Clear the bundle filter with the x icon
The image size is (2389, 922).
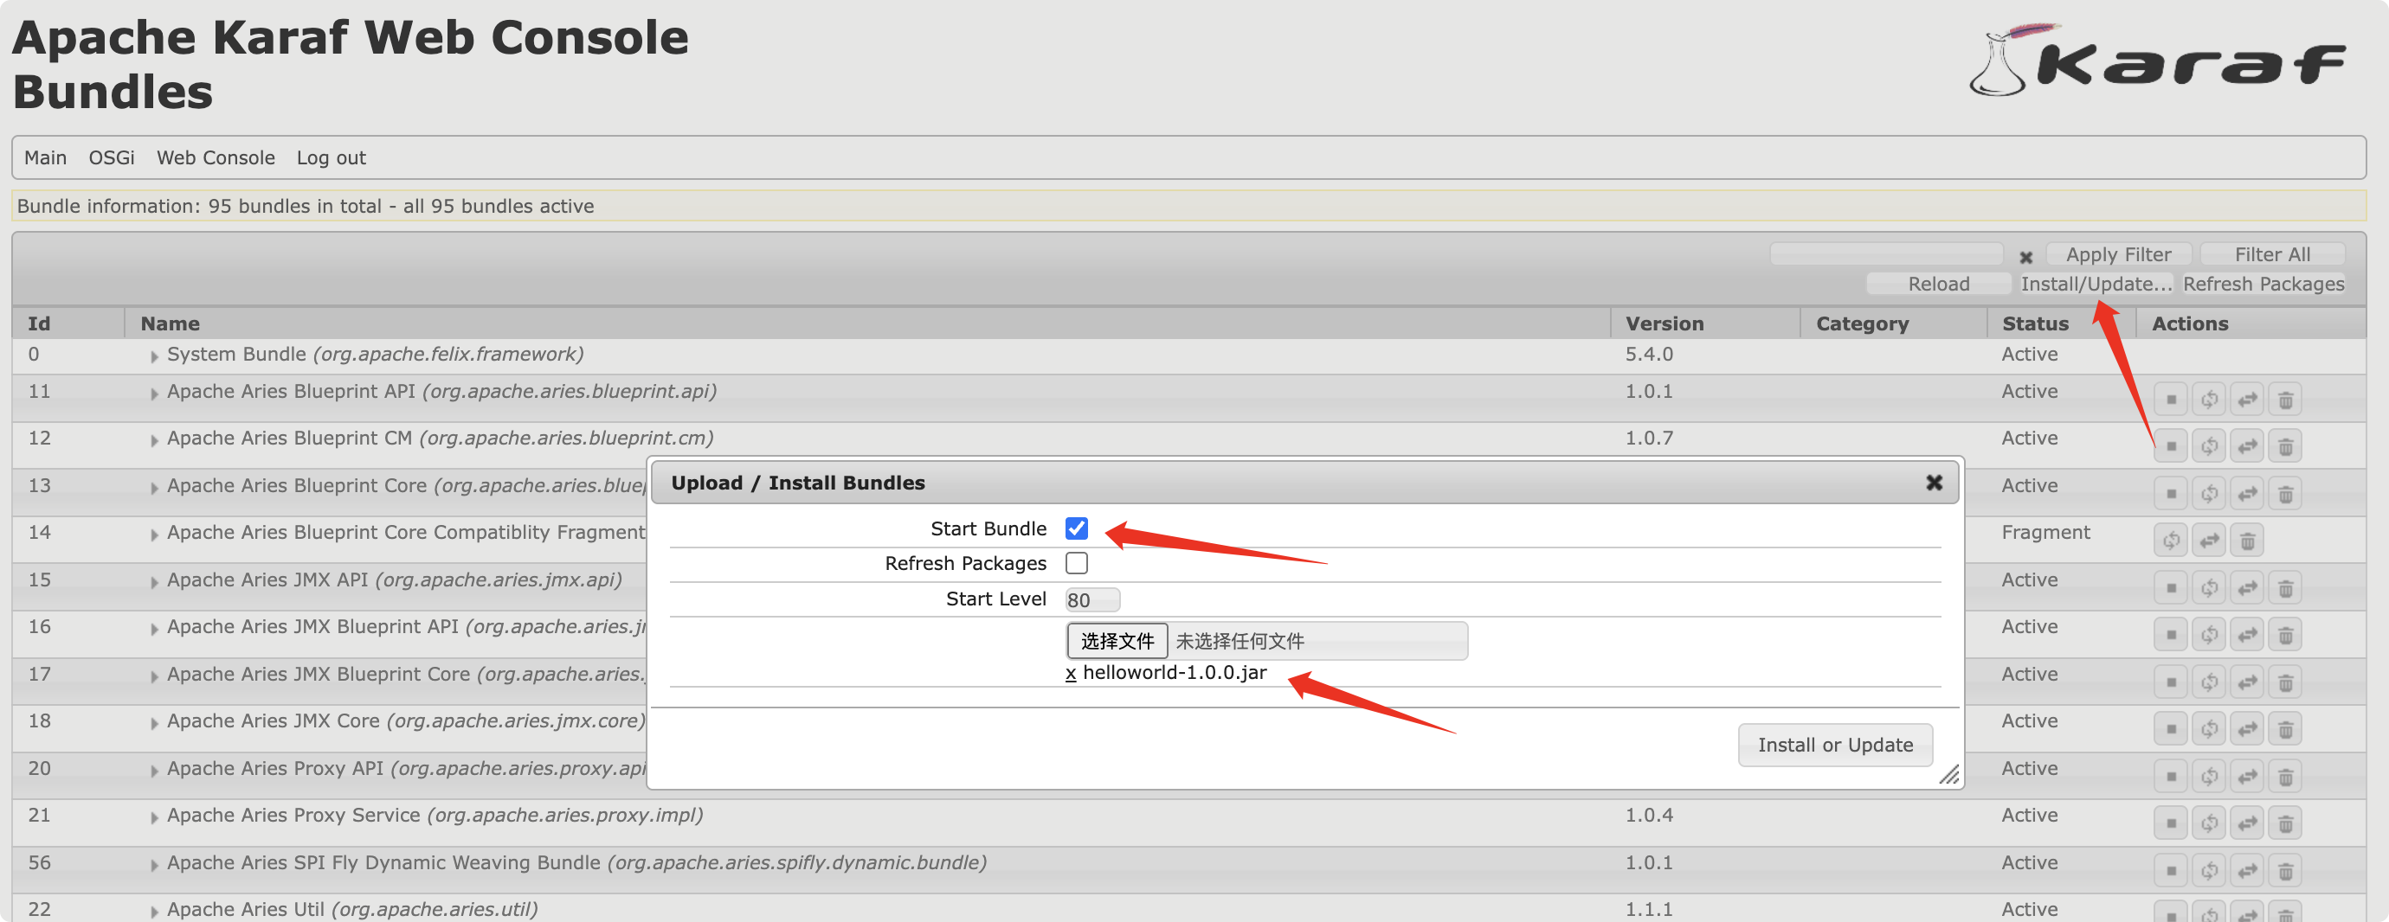click(x=2025, y=257)
